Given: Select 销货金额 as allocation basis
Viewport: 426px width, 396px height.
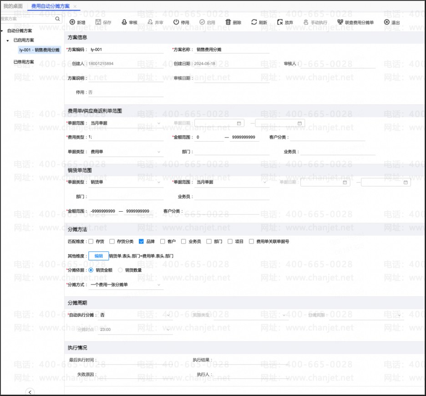Looking at the screenshot, I should coord(91,270).
